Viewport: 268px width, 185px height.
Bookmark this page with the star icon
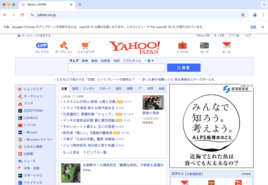point(243,15)
